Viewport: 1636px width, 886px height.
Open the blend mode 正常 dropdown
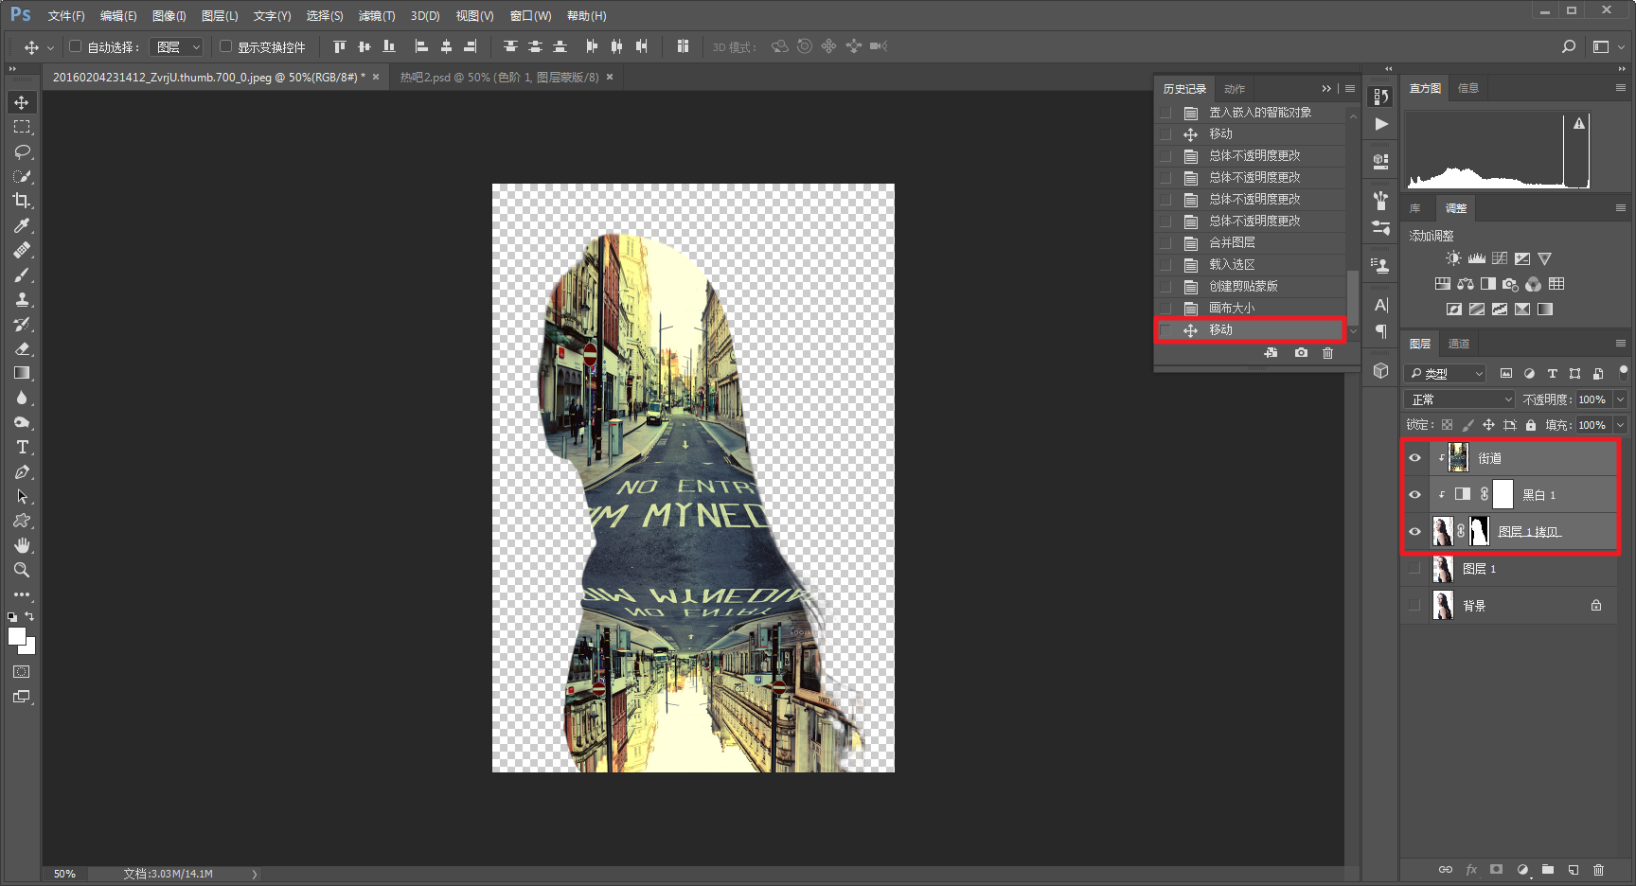pos(1461,399)
